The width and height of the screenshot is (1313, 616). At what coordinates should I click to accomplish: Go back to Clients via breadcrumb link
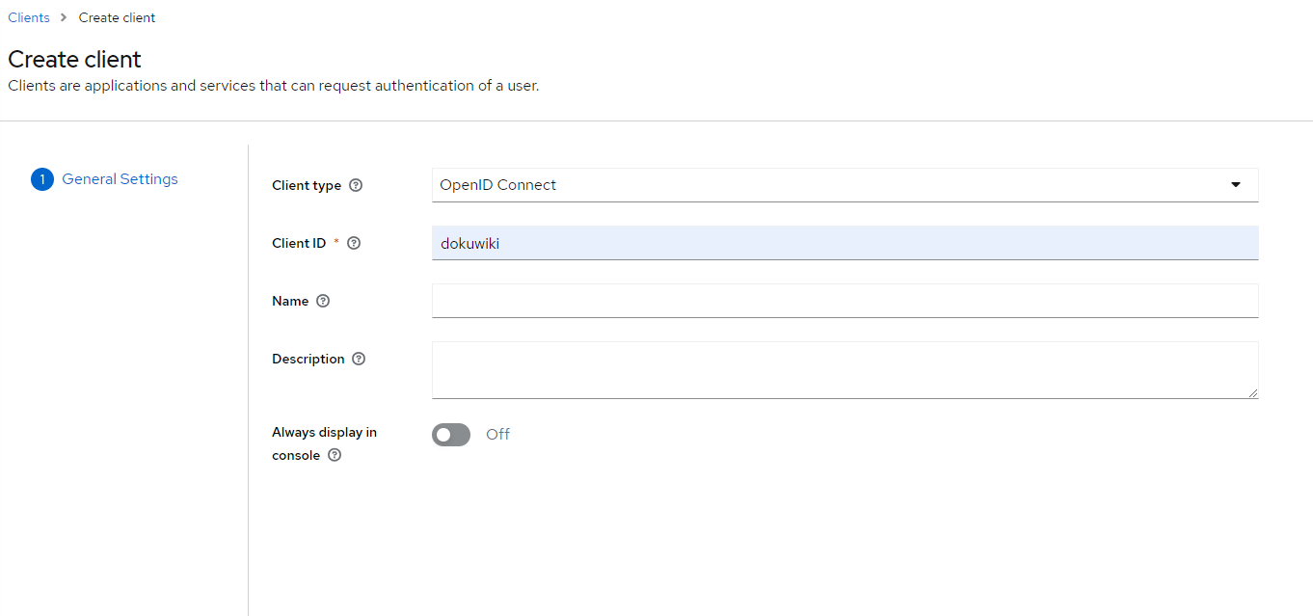click(x=29, y=18)
